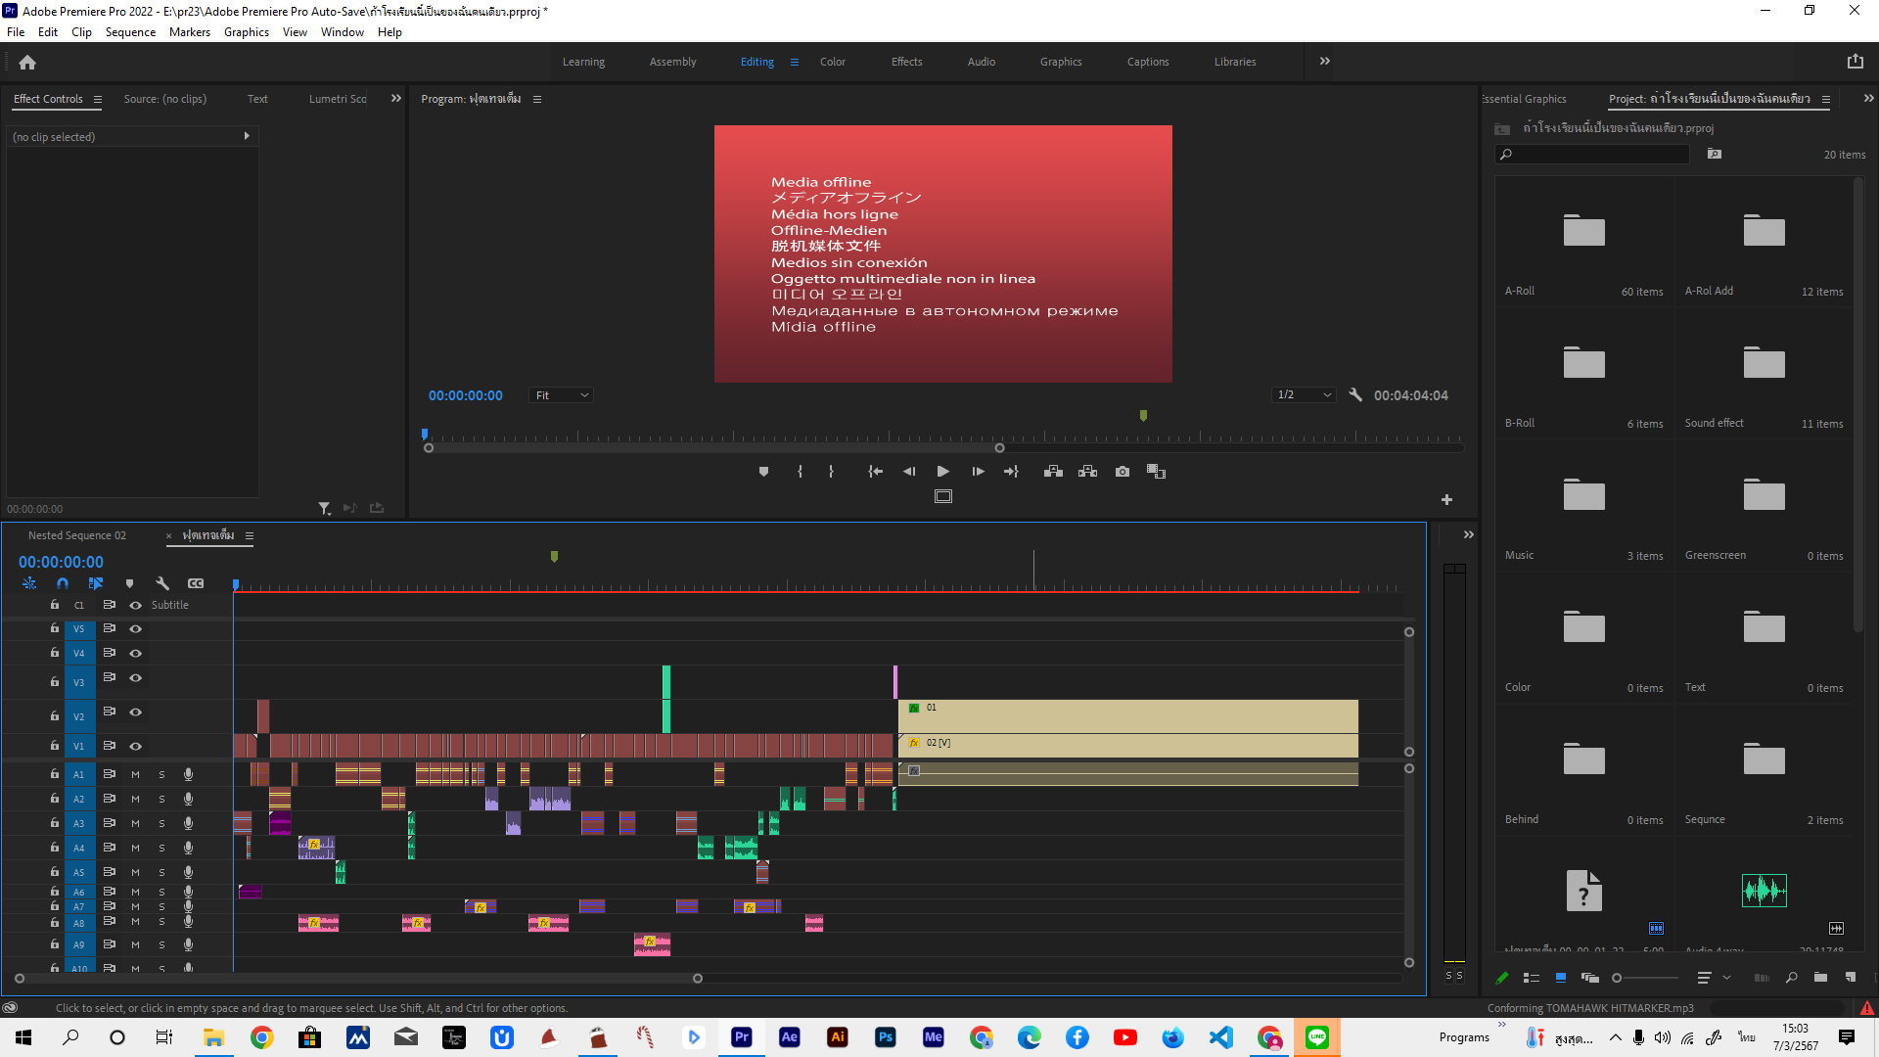
Task: Open the Fit zoom level dropdown
Action: (562, 395)
